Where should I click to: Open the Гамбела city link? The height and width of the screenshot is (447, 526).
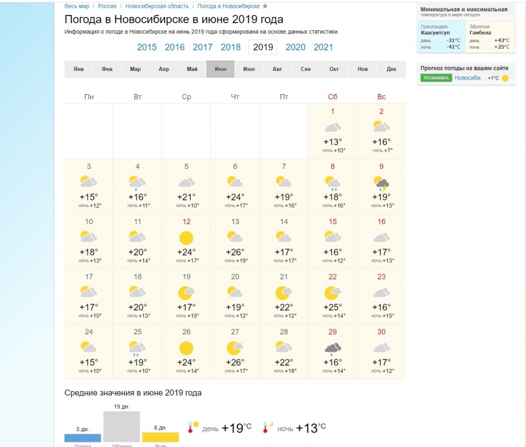(479, 32)
